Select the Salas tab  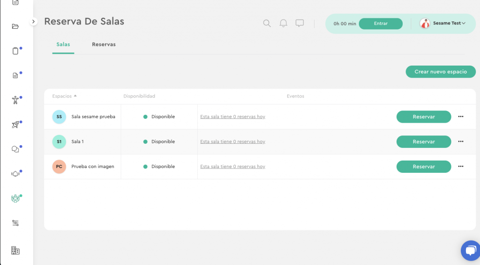(x=63, y=44)
